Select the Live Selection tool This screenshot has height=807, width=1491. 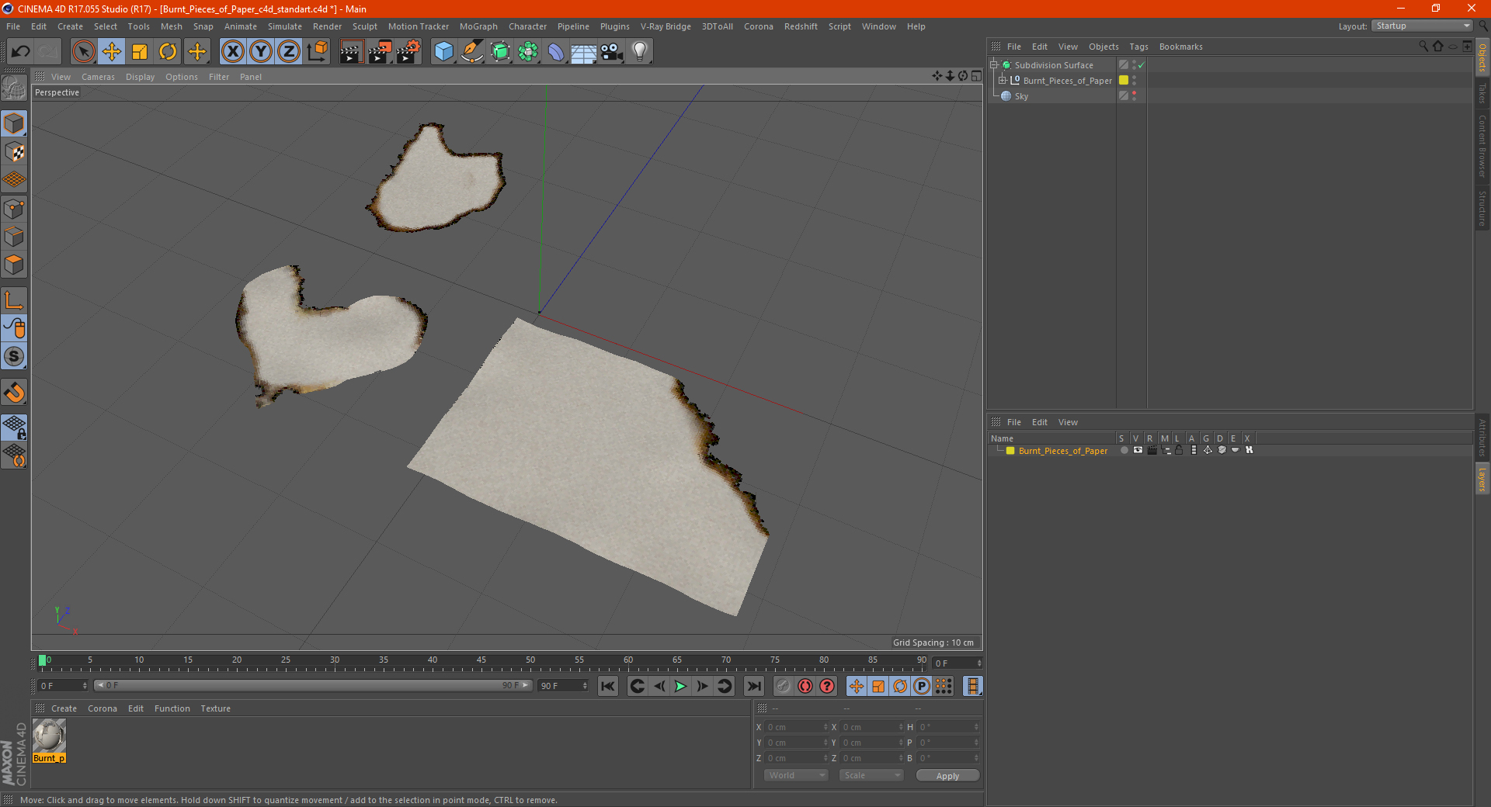83,52
